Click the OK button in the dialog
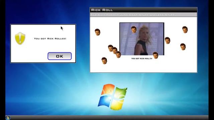 click(60, 56)
